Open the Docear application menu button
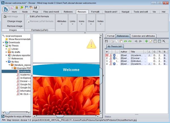170x123 pixels. 6,9
